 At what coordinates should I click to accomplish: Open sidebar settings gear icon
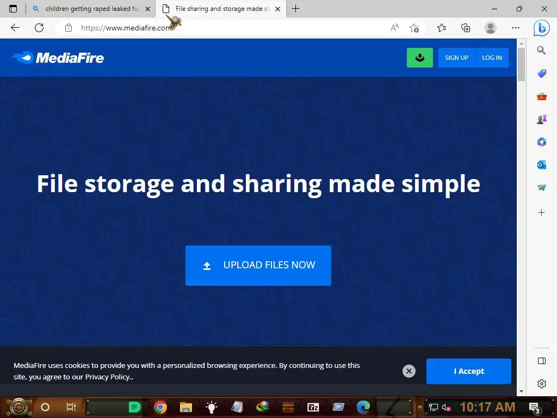[541, 384]
